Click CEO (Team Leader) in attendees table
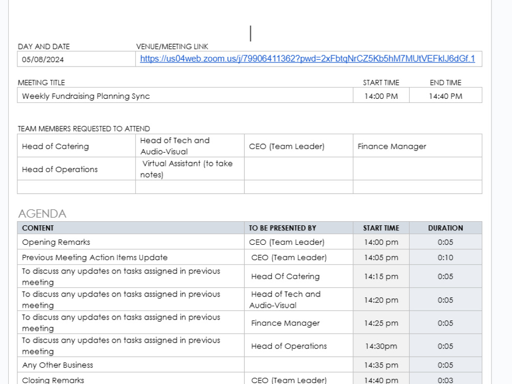This screenshot has width=512, height=384. tap(298, 146)
